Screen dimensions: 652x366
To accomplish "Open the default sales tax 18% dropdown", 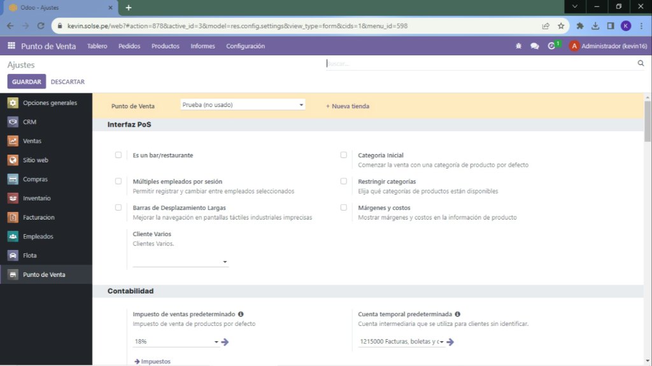I will tap(176, 342).
